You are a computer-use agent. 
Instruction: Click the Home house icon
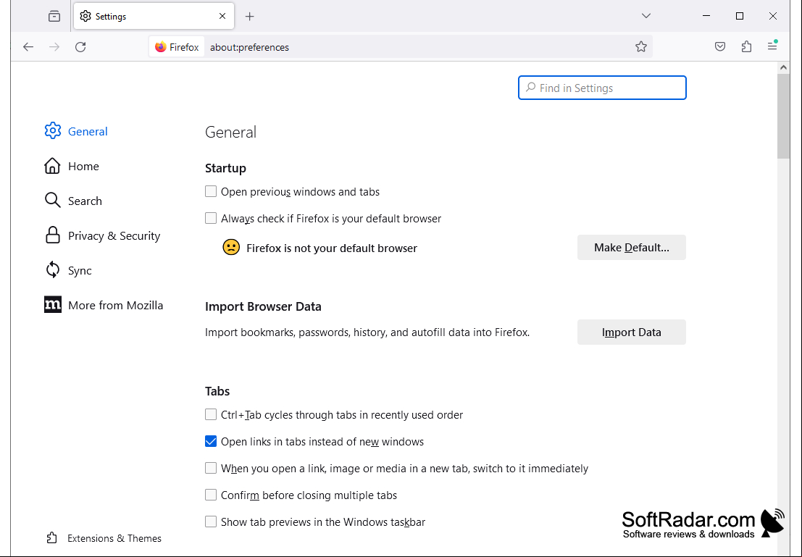tap(53, 166)
